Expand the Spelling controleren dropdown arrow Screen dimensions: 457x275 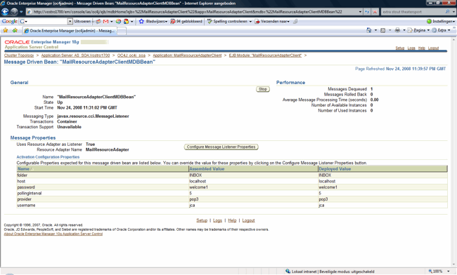250,22
